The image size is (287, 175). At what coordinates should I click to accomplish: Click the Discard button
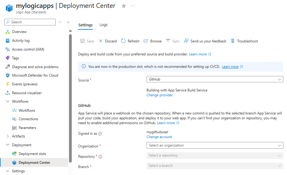click(x=108, y=41)
